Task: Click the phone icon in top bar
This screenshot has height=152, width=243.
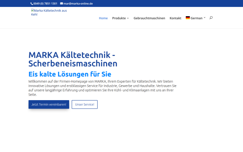Action: [32, 4]
